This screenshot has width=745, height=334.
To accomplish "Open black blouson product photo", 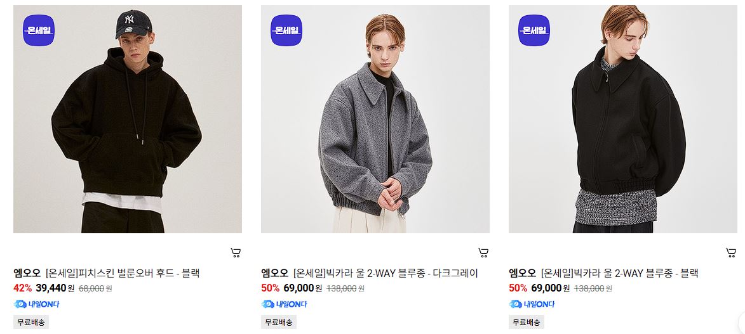I will point(622,119).
